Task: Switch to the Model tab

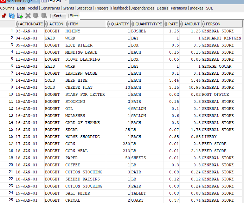Action: click(33, 8)
